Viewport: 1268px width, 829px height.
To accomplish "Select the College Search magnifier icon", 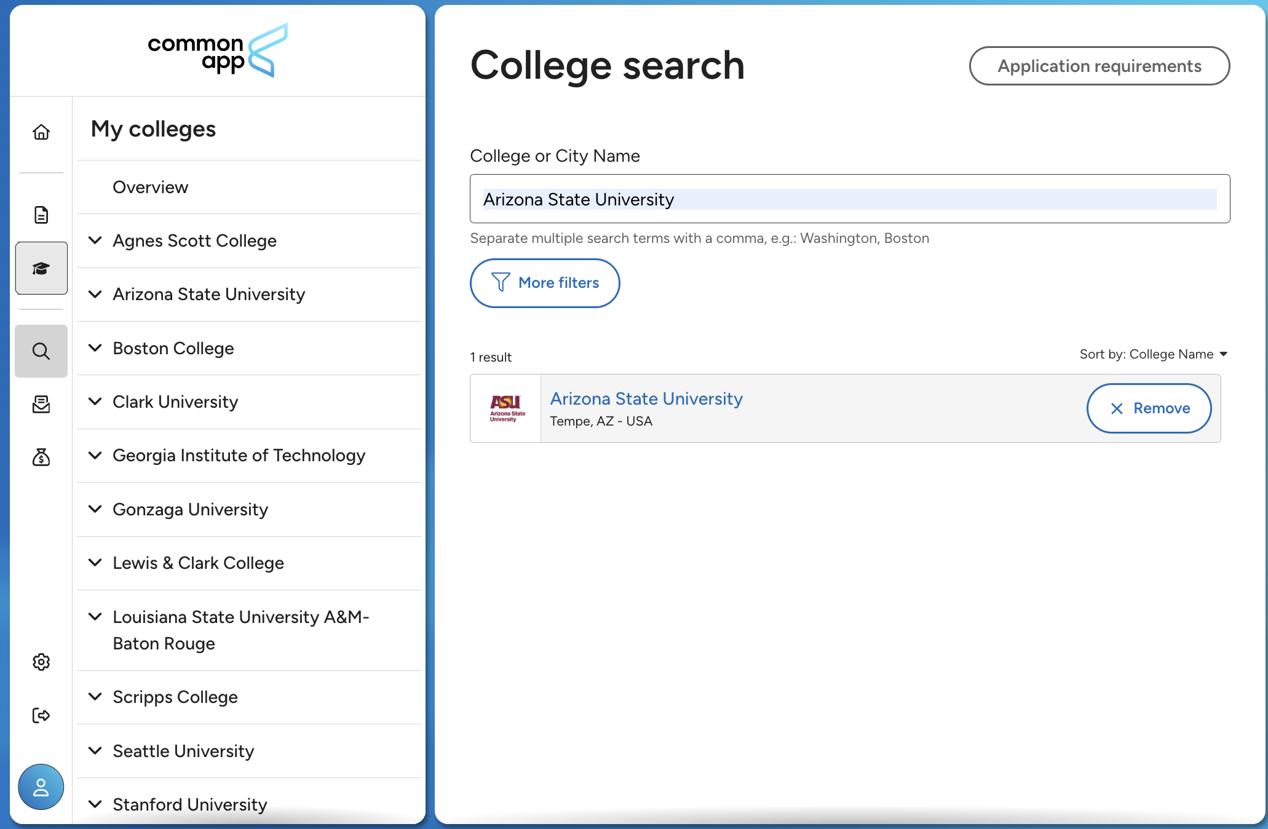I will (x=41, y=351).
